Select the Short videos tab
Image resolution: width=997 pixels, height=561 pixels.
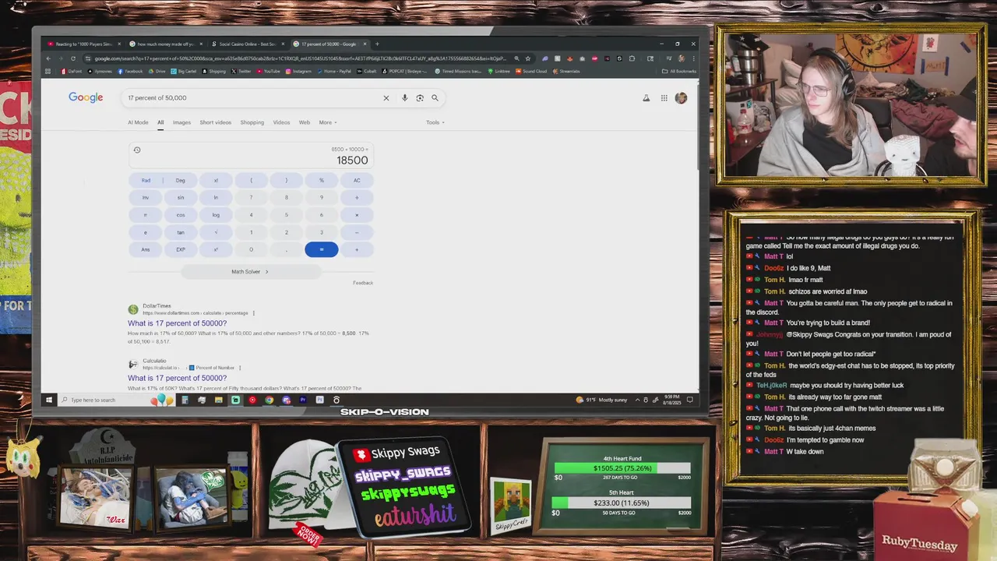click(x=215, y=122)
